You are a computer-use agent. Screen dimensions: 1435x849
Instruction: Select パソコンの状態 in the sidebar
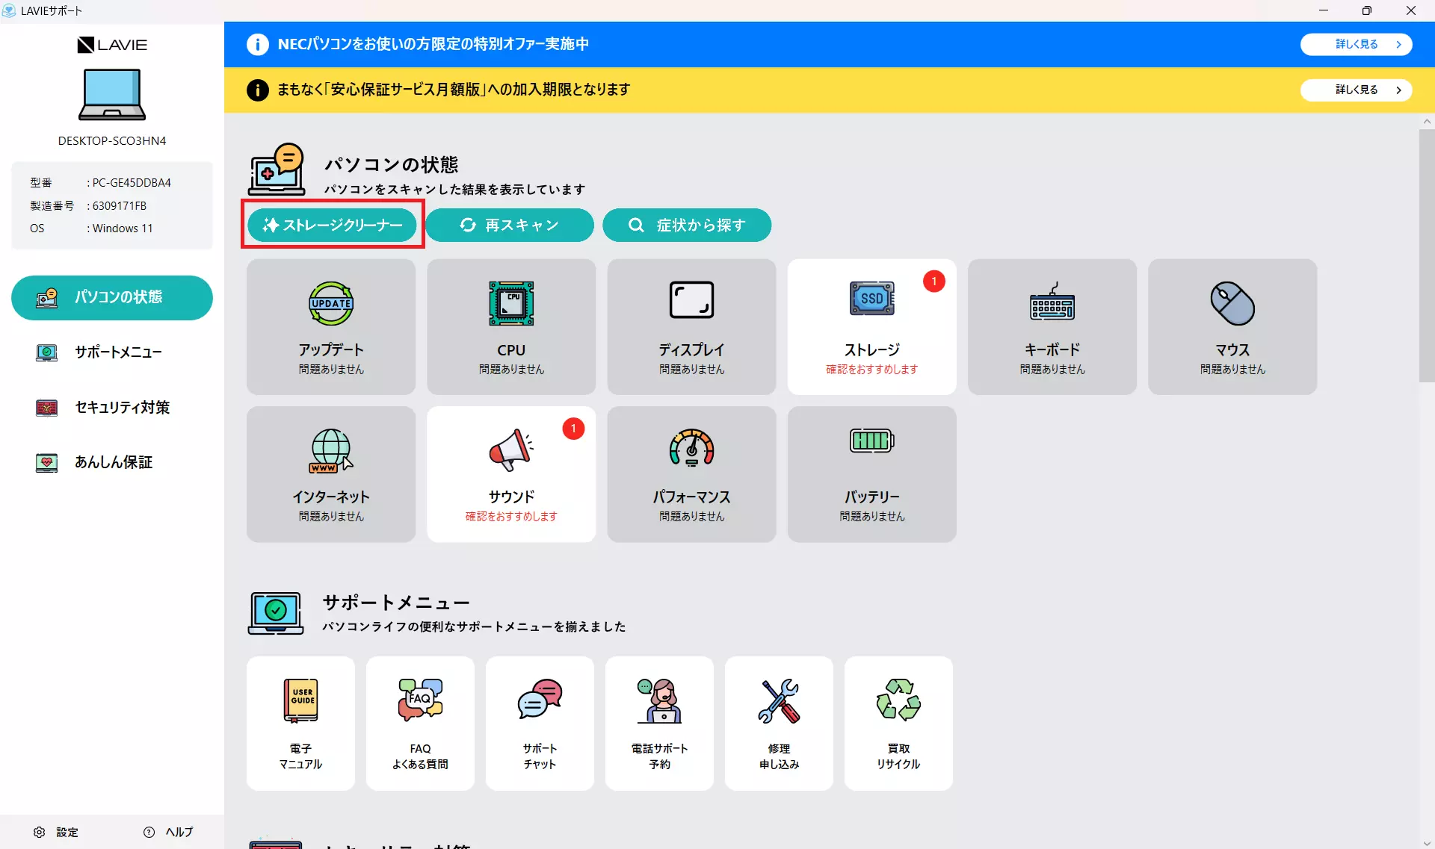pos(112,297)
